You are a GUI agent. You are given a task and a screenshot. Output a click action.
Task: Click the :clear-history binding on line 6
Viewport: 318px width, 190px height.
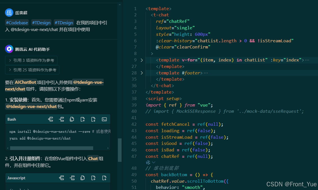coord(225,41)
